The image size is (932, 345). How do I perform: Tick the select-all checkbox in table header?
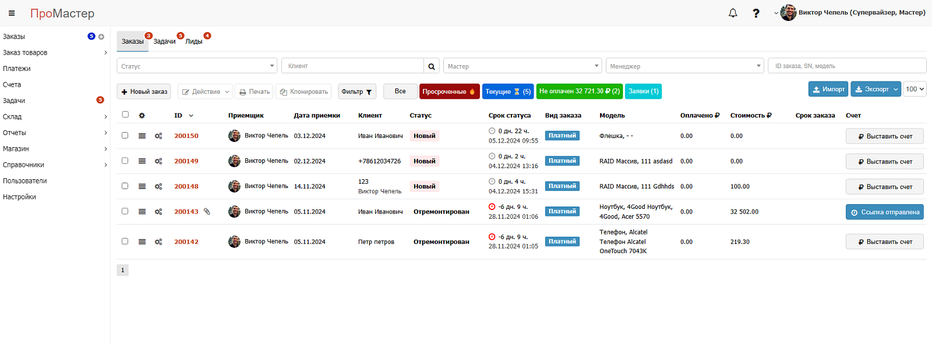125,115
